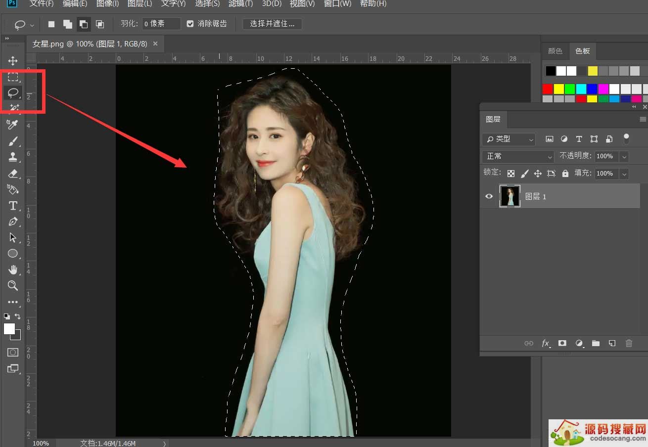Toggle lock image pixels brush icon

(524, 173)
